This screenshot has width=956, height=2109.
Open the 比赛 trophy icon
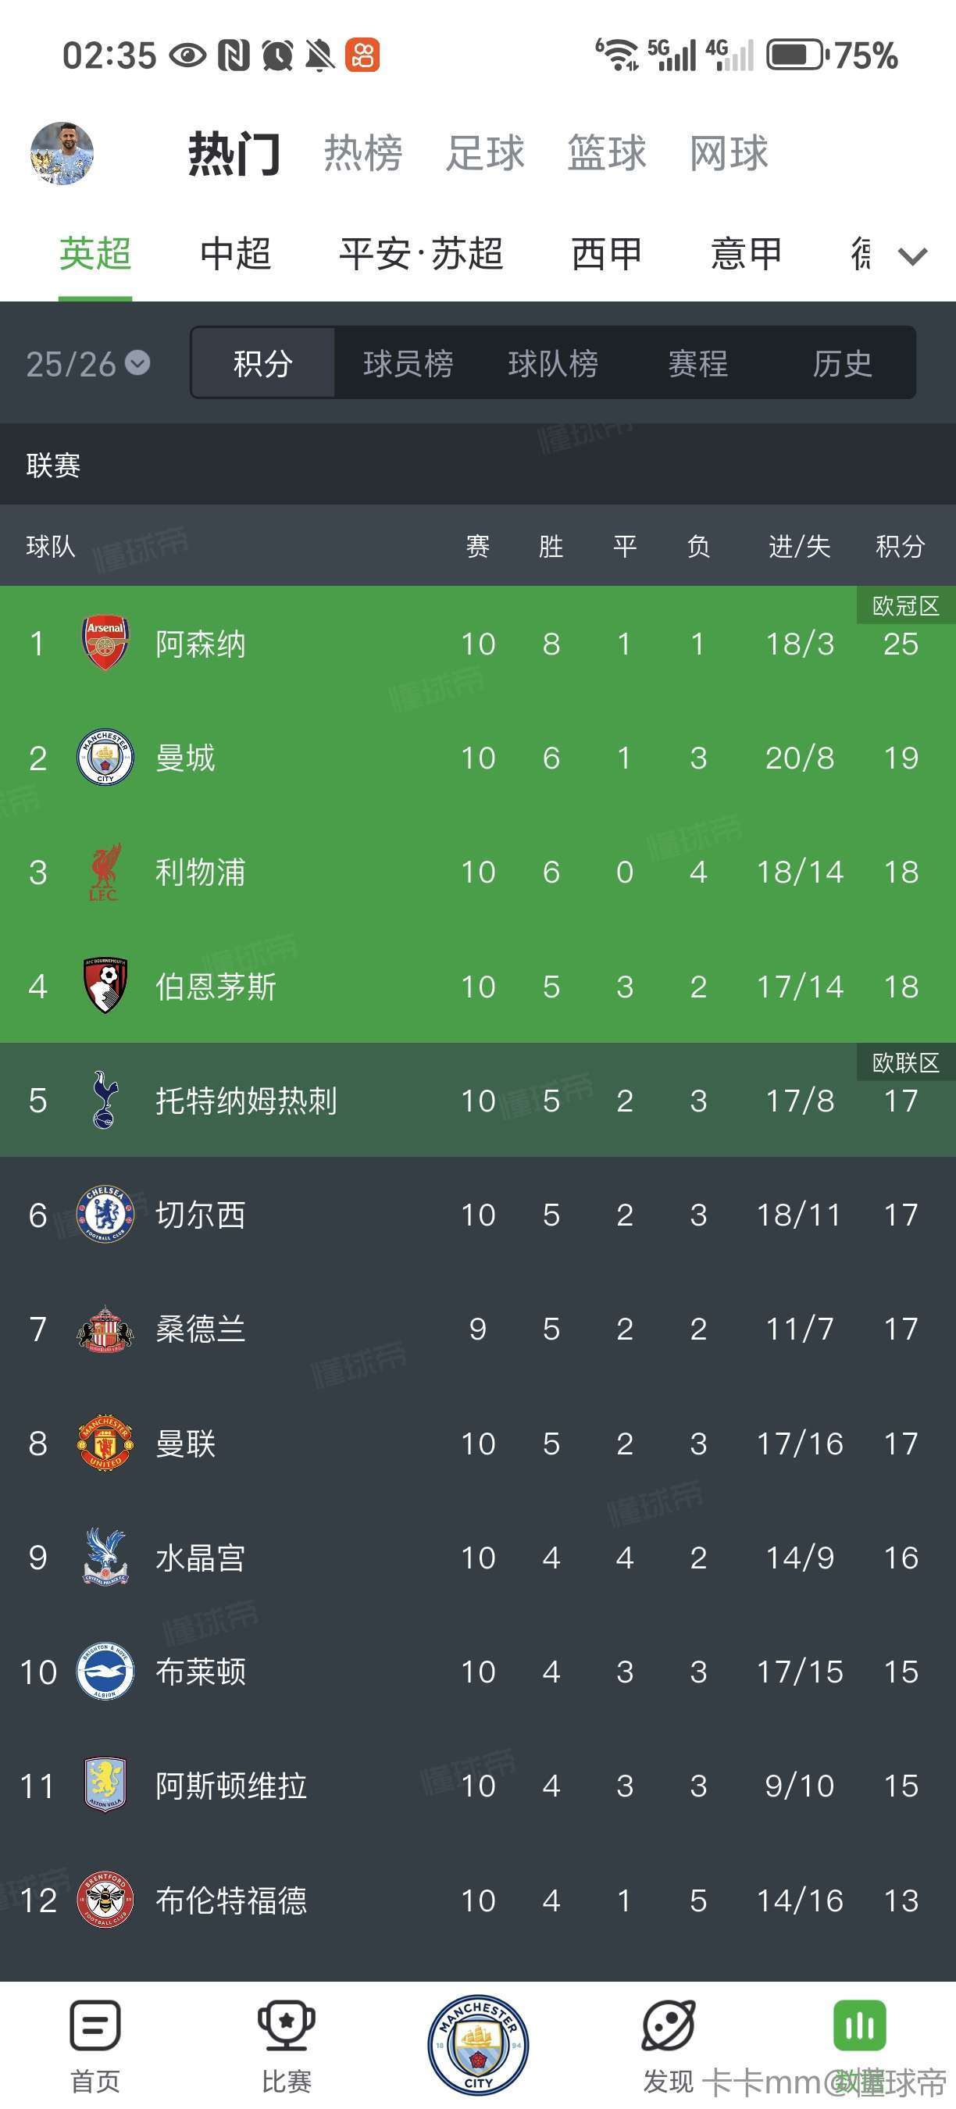click(287, 2027)
